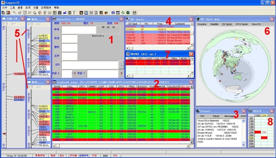Select the DX Spots tab in the map window
The image size is (276, 158).
coord(227,24)
